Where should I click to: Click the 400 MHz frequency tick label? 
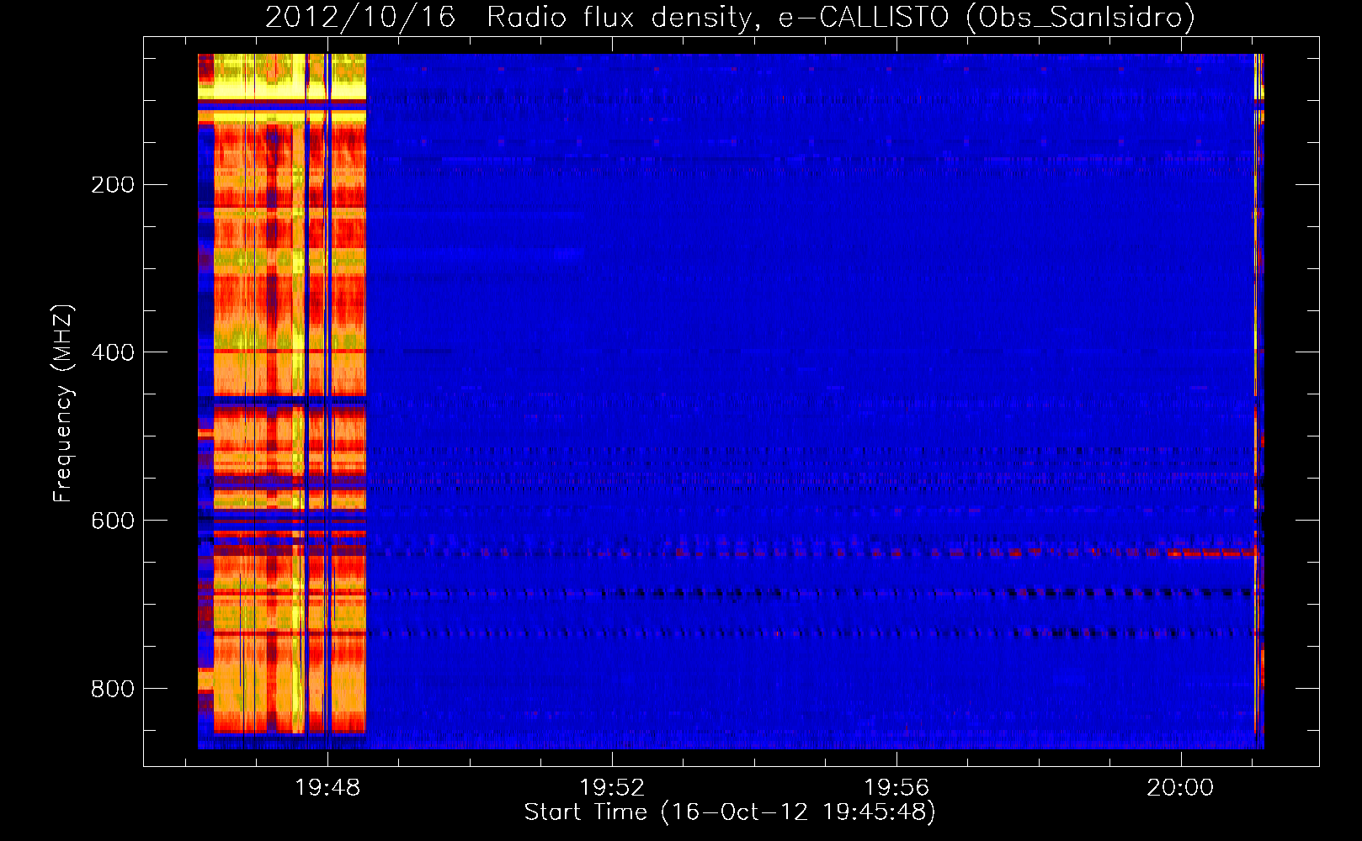tap(113, 352)
